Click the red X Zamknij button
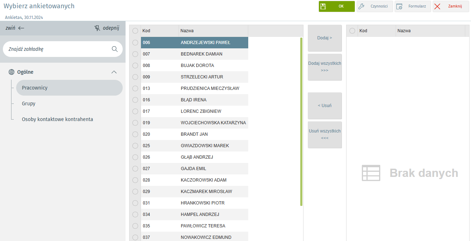The width and height of the screenshot is (471, 241). click(451, 6)
